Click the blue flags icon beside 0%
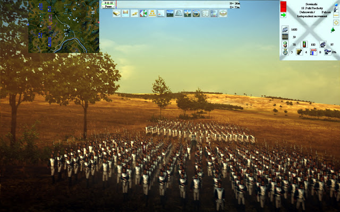 [327, 52]
